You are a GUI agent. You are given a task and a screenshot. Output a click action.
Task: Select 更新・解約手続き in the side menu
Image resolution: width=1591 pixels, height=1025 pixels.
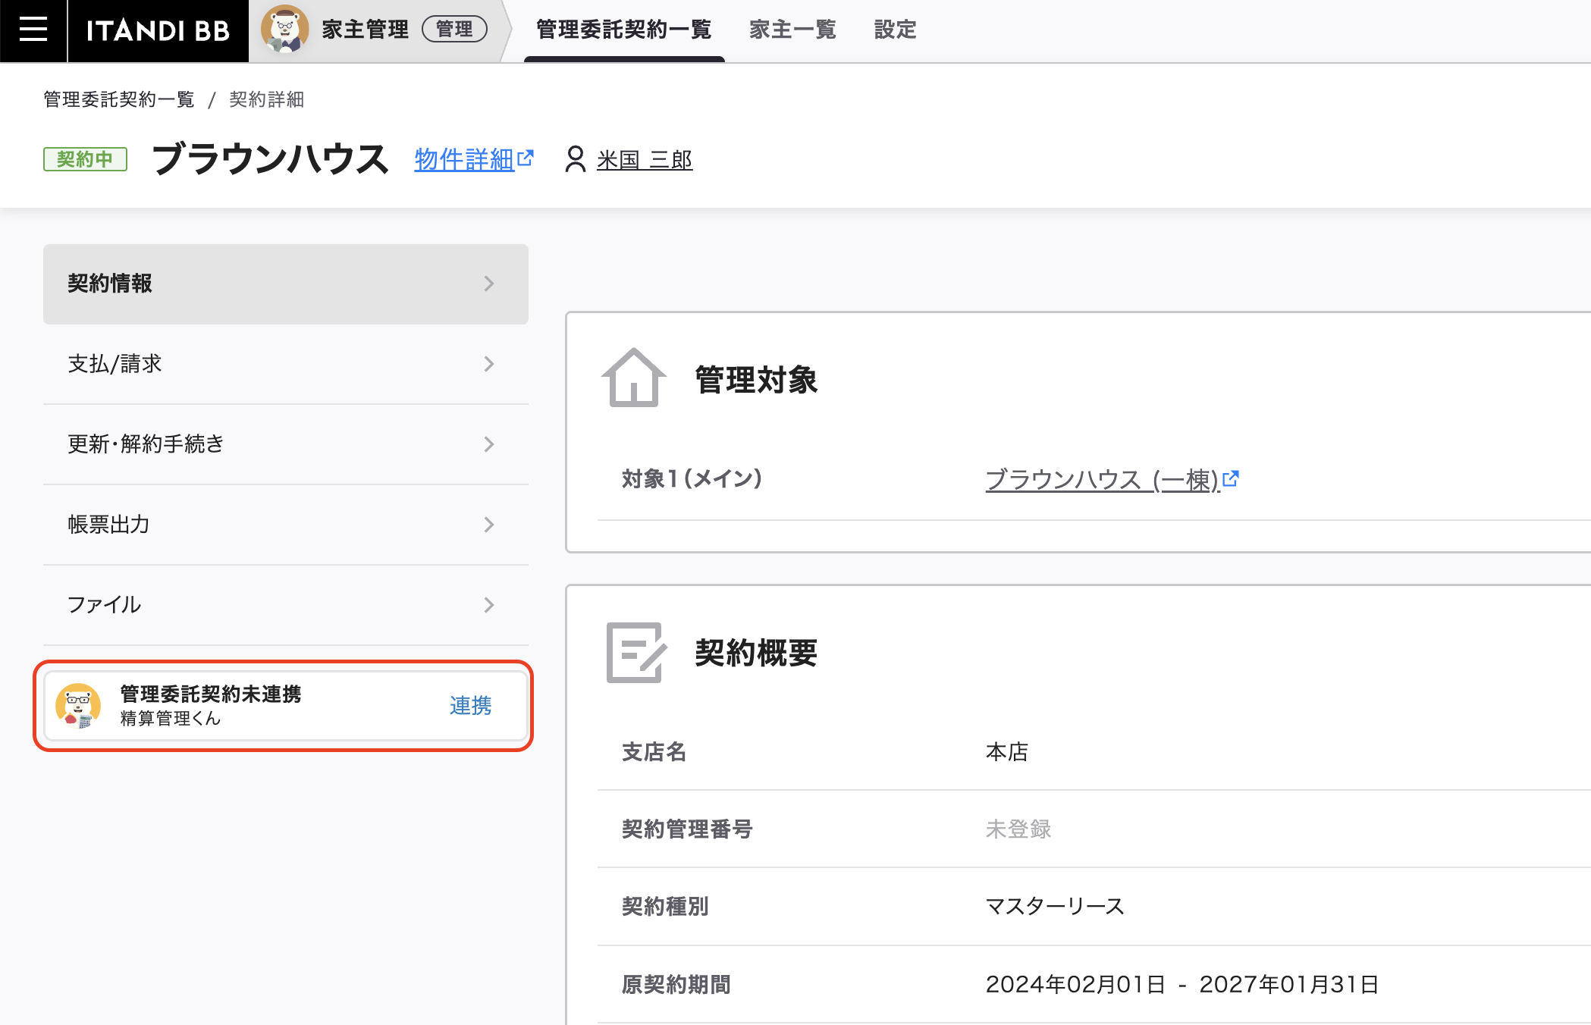(x=286, y=444)
